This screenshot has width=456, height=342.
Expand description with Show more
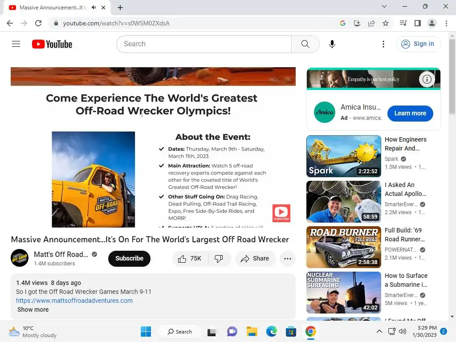pyautogui.click(x=33, y=310)
